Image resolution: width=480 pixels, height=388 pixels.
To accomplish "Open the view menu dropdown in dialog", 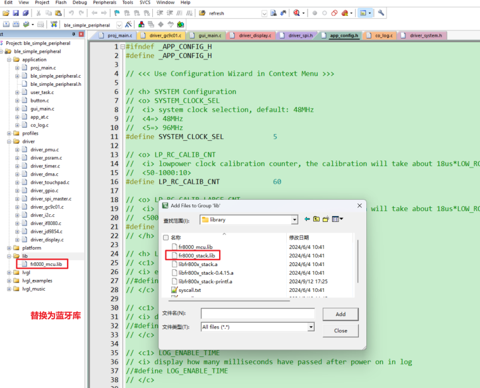I will click(342, 219).
